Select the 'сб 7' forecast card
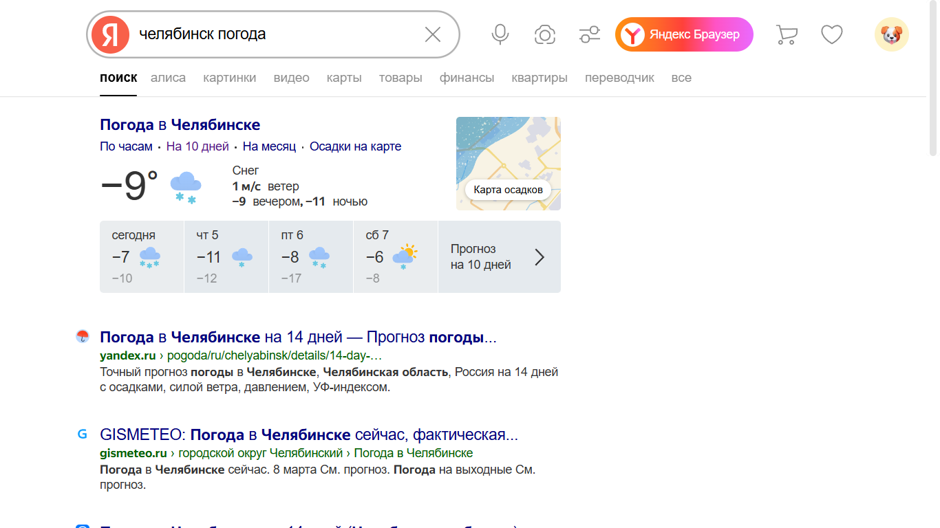This screenshot has height=528, width=940. pyautogui.click(x=396, y=256)
